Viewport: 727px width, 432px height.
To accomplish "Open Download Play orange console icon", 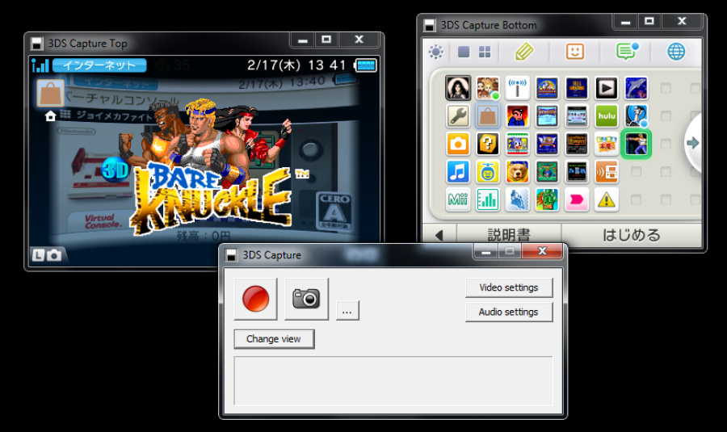I will (x=607, y=172).
